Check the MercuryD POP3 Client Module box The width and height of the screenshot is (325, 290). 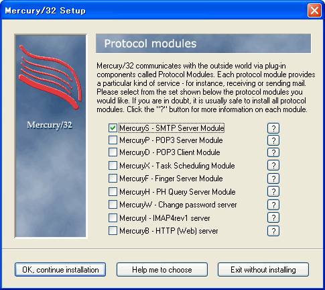pyautogui.click(x=113, y=152)
